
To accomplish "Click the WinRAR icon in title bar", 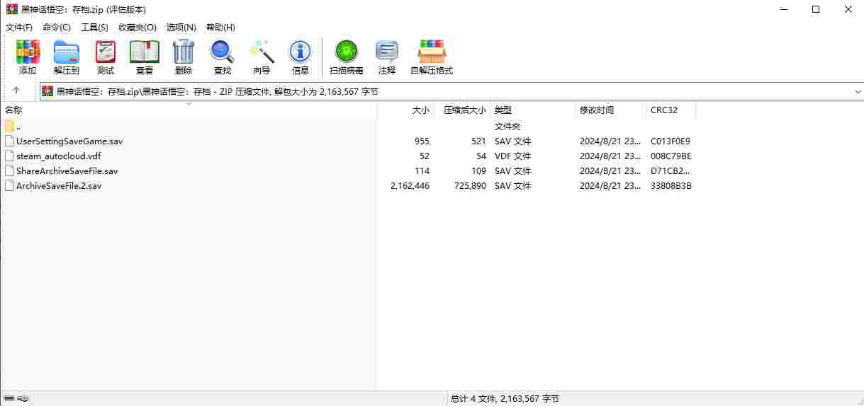I will click(x=11, y=9).
